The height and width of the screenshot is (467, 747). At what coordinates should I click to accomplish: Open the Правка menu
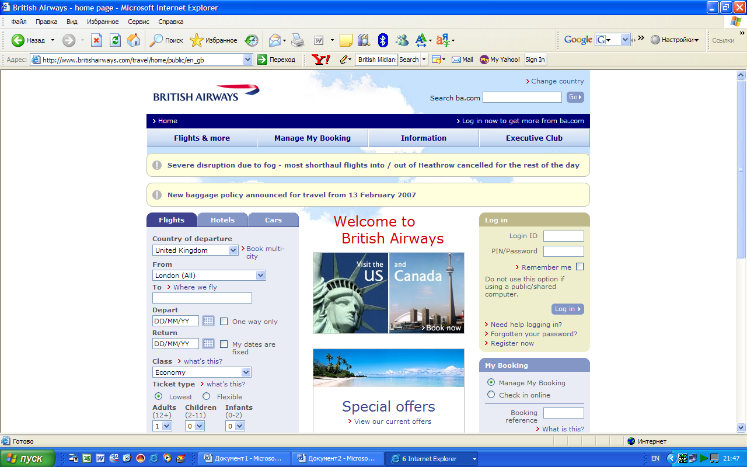(47, 22)
